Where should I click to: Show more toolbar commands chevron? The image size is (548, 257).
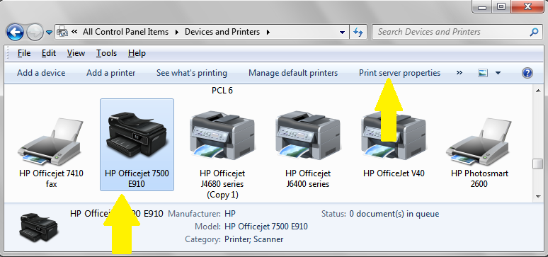pyautogui.click(x=459, y=73)
